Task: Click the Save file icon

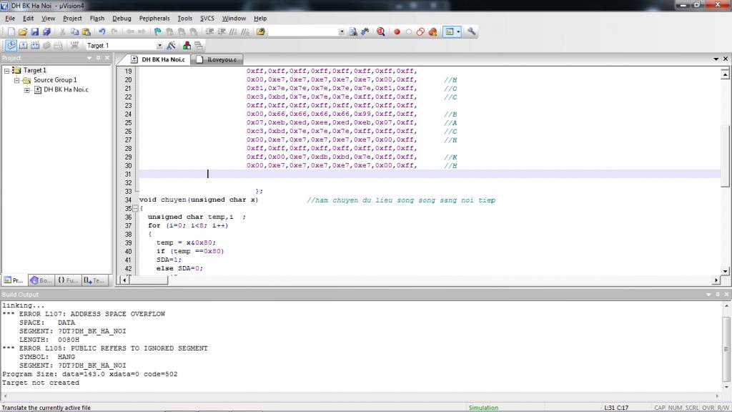Action: pos(34,31)
